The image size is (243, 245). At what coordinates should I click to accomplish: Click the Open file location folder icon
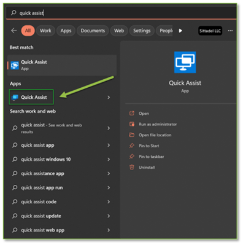tap(132, 135)
